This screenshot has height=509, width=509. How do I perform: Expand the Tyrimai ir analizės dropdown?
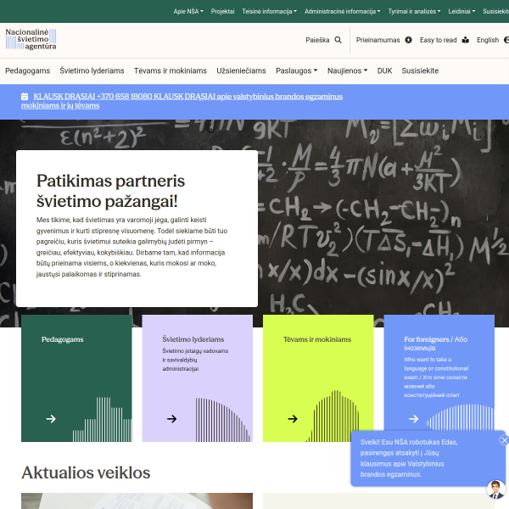414,11
